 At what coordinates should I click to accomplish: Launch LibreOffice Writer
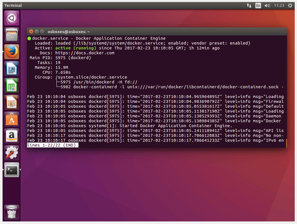tap(12, 69)
